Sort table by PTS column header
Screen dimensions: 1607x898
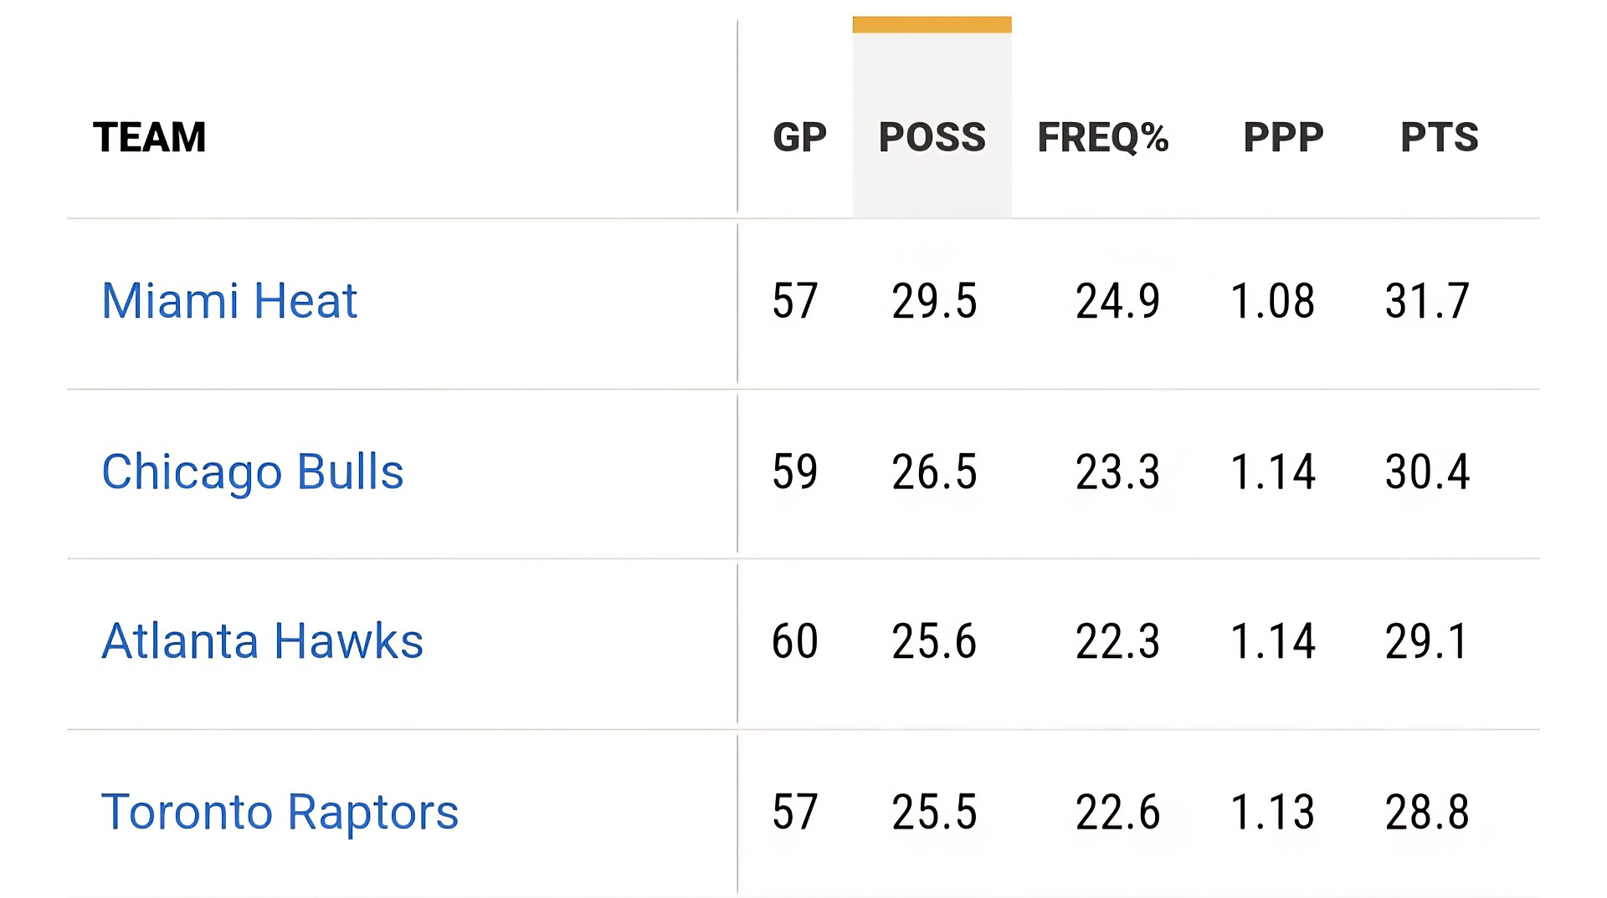coord(1439,137)
